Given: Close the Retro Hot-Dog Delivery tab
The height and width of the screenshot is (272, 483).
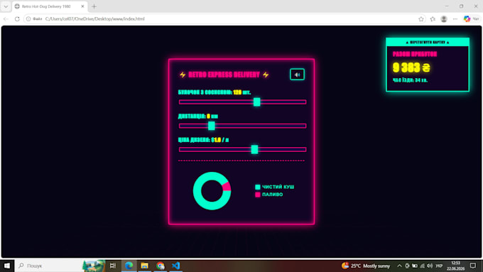Looking at the screenshot, I should point(82,6).
